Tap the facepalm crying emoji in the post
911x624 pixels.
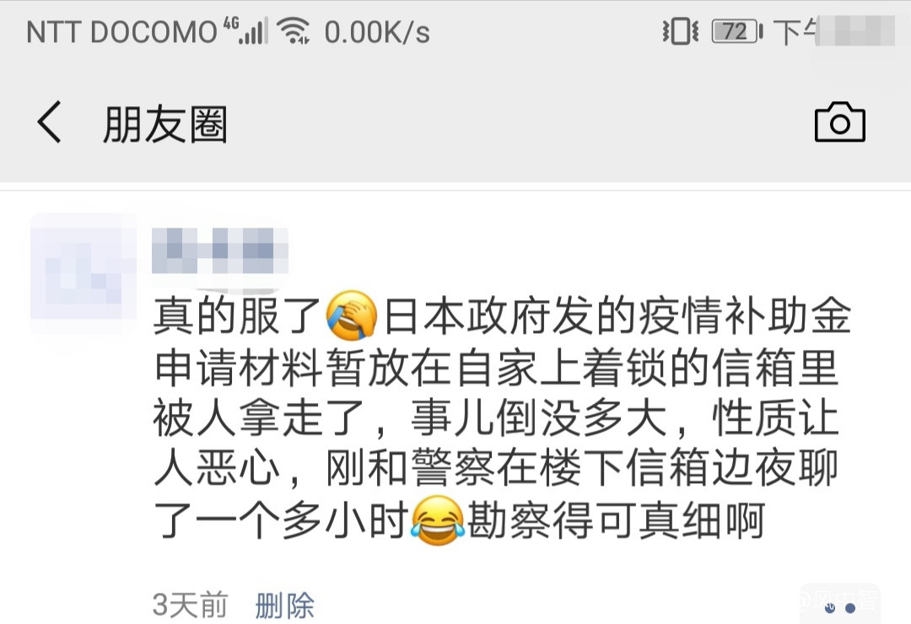coord(352,315)
